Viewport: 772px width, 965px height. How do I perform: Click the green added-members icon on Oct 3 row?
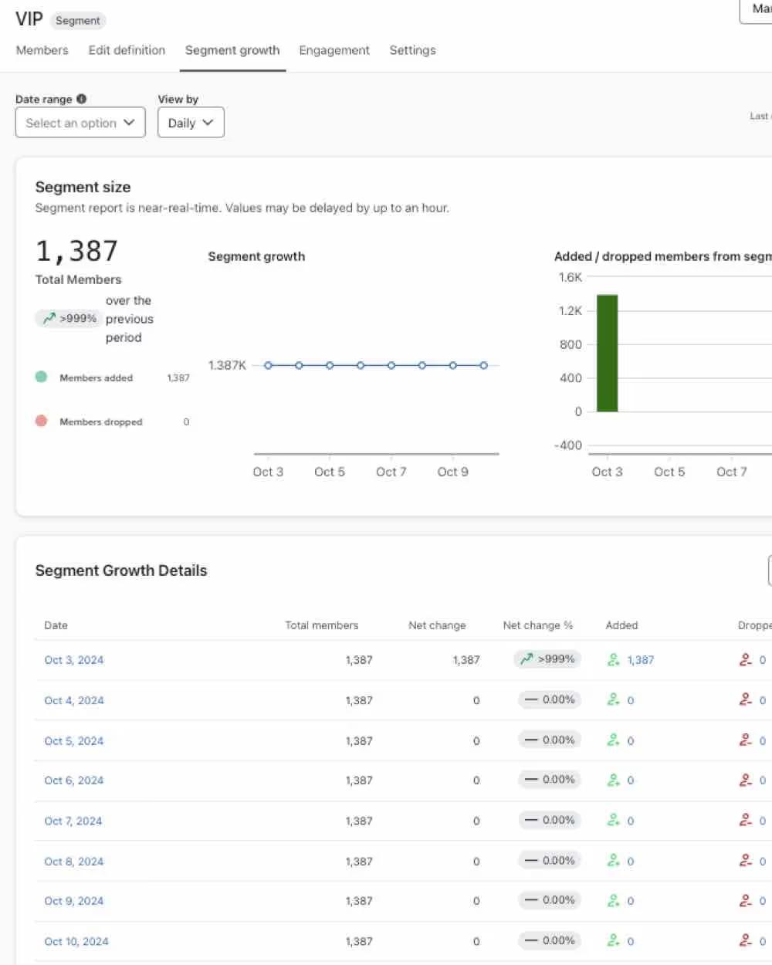615,659
